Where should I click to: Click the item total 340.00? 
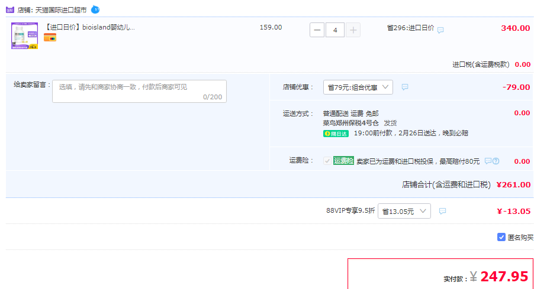[516, 28]
